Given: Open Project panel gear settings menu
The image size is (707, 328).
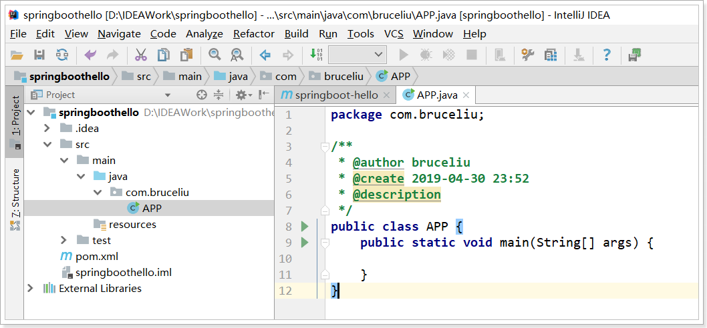Looking at the screenshot, I should pos(245,95).
